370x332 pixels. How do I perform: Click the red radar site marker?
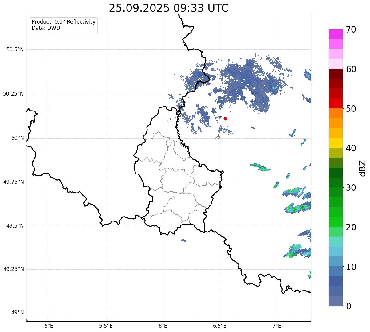225,119
